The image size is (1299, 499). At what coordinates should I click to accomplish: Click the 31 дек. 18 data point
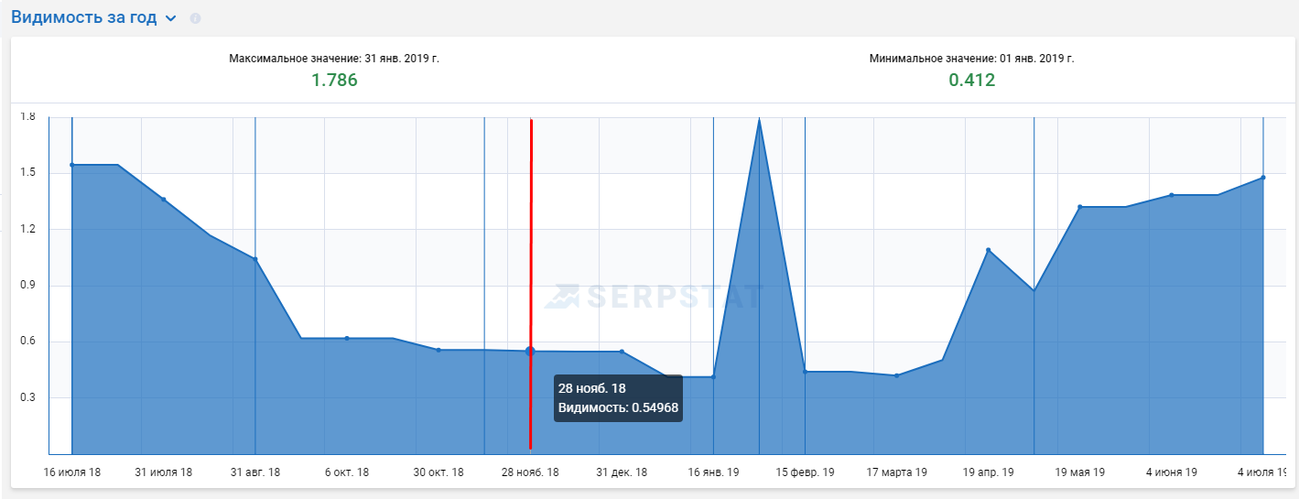[622, 352]
